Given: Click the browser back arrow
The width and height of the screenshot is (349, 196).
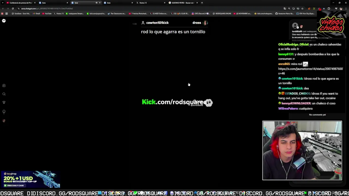Looking at the screenshot, I should pos(3,8).
